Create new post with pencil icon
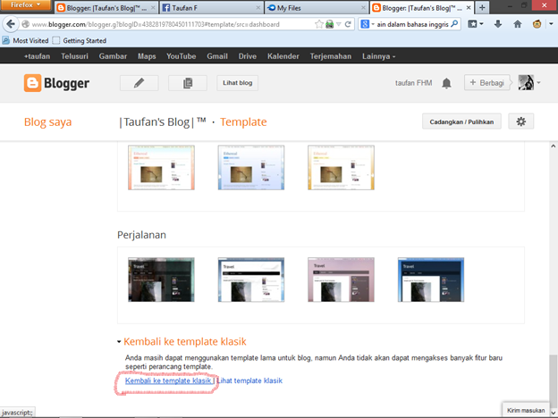The width and height of the screenshot is (558, 418). 139,83
